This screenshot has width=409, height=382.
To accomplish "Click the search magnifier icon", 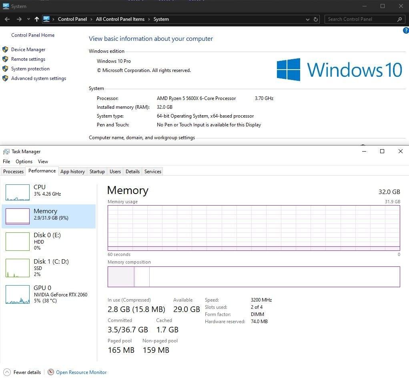I will (x=399, y=19).
